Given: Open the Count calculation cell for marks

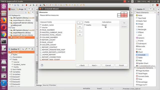Looking at the screenshot, I should pos(104,25).
